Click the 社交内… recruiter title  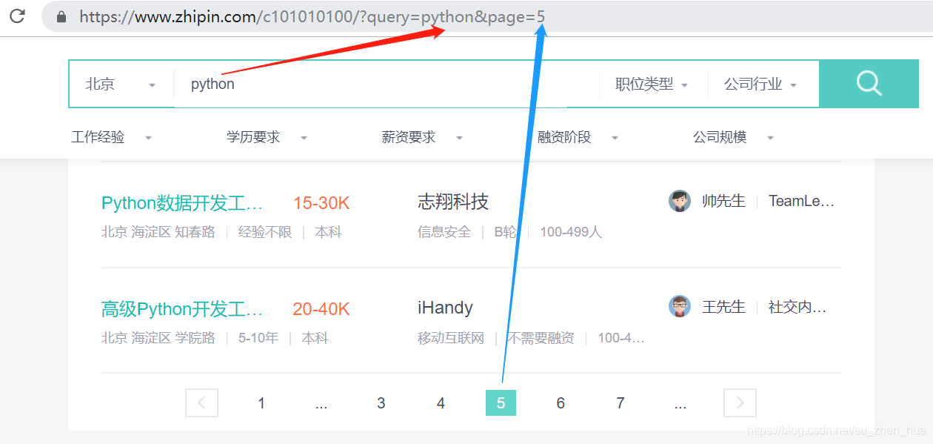pyautogui.click(x=797, y=306)
